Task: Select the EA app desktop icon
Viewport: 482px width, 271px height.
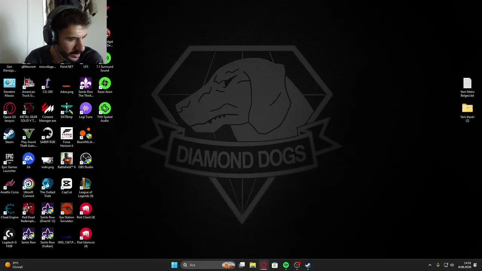Action: coord(29,161)
